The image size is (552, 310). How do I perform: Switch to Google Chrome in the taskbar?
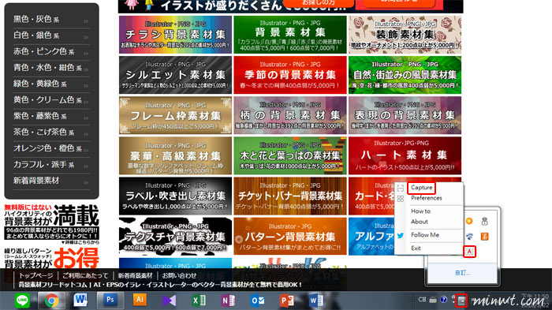pyautogui.click(x=51, y=301)
